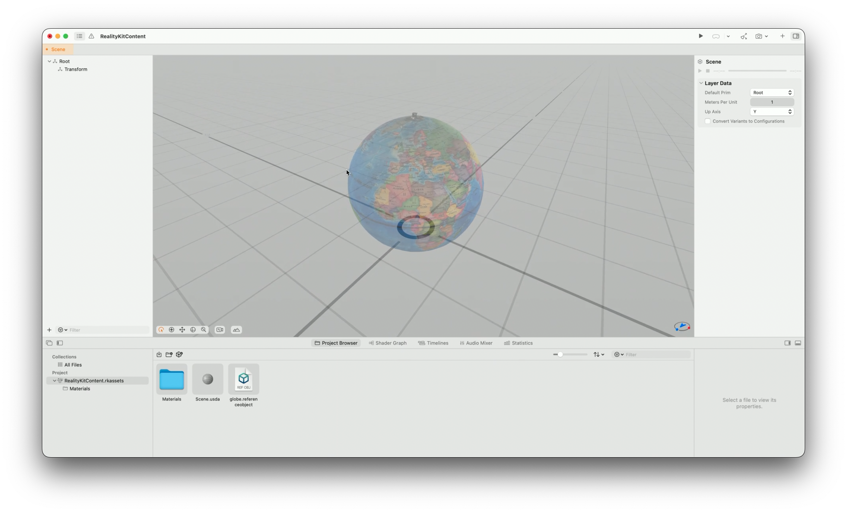Click the import file icon in Project Browser
This screenshot has width=847, height=513.
[159, 355]
